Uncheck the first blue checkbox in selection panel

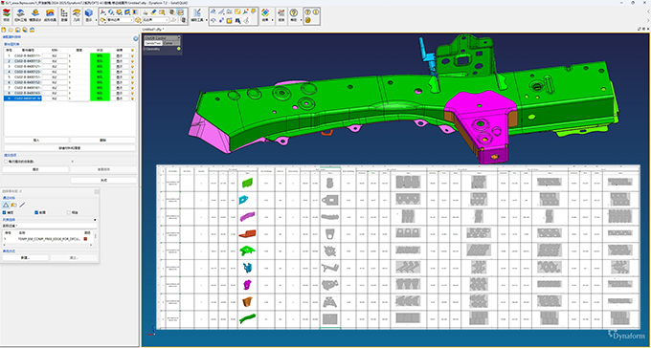coord(5,212)
